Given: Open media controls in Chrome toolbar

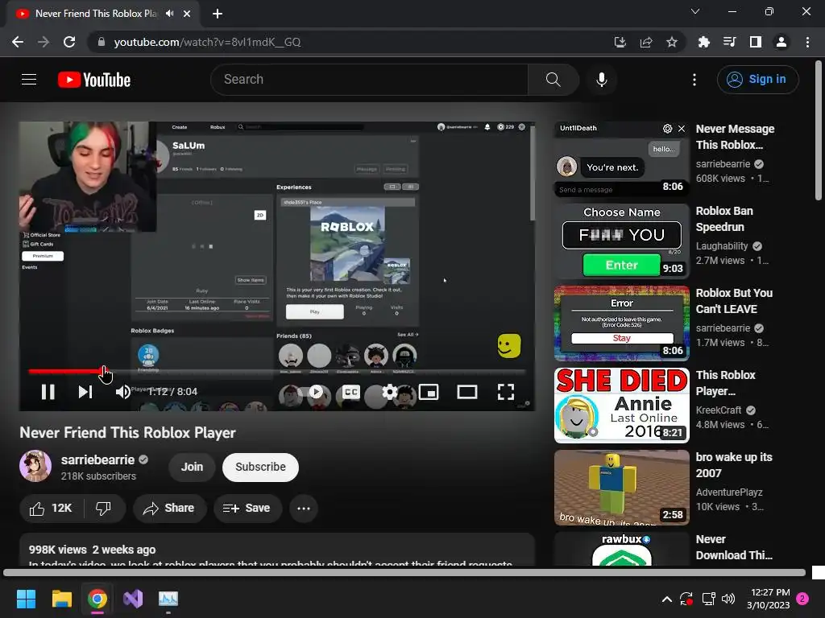Looking at the screenshot, I should (729, 42).
